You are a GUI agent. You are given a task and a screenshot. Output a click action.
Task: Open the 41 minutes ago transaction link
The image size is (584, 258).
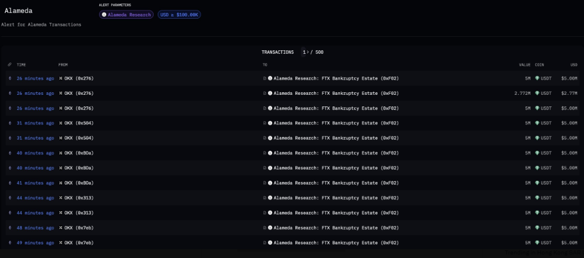pyautogui.click(x=35, y=183)
